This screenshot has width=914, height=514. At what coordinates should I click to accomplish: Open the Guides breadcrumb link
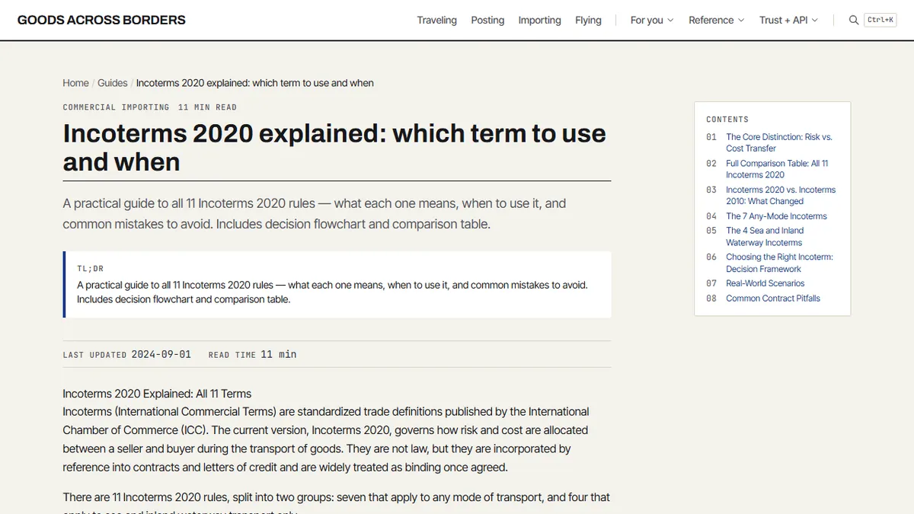(x=113, y=83)
